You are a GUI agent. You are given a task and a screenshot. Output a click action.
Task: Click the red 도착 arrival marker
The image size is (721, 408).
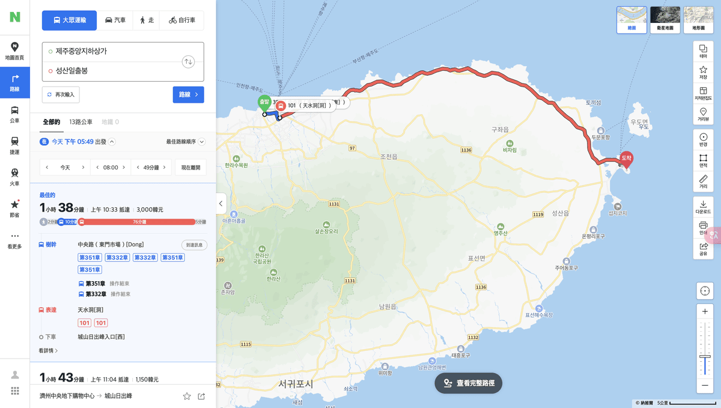pos(627,159)
